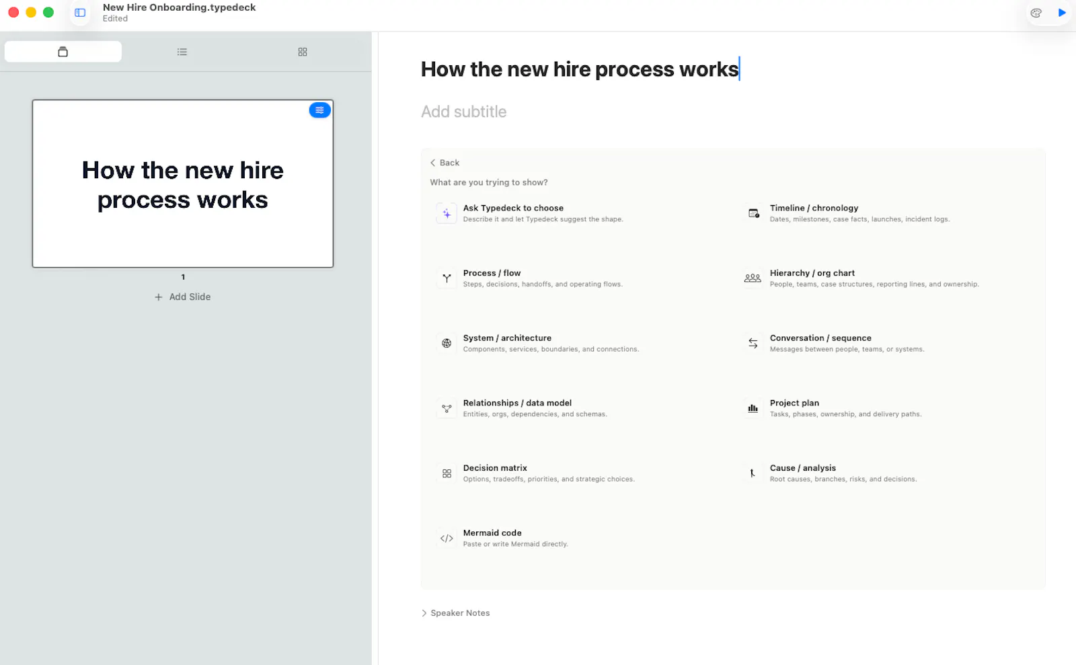The width and height of the screenshot is (1076, 665).
Task: Click the Mermaid code brackets icon
Action: [x=447, y=539]
